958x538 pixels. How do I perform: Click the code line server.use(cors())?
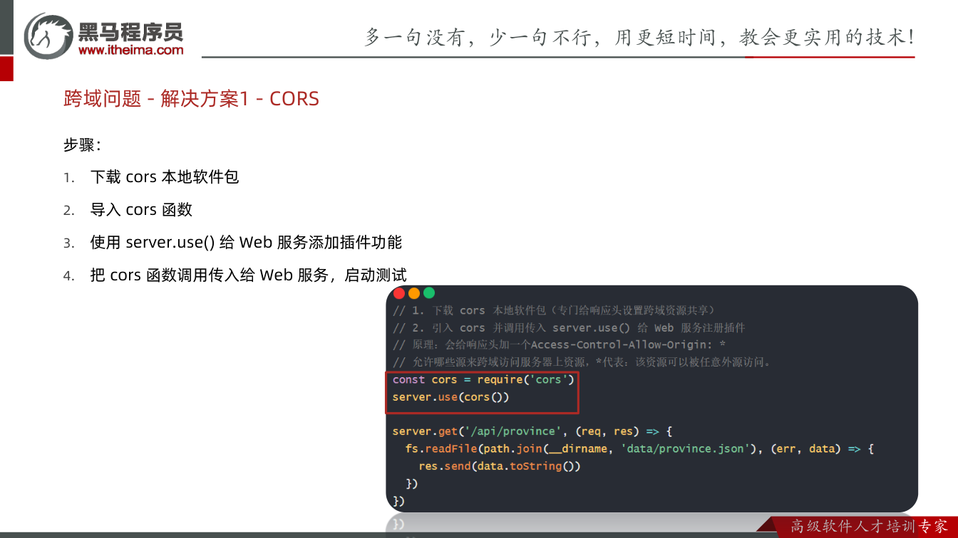click(x=451, y=397)
